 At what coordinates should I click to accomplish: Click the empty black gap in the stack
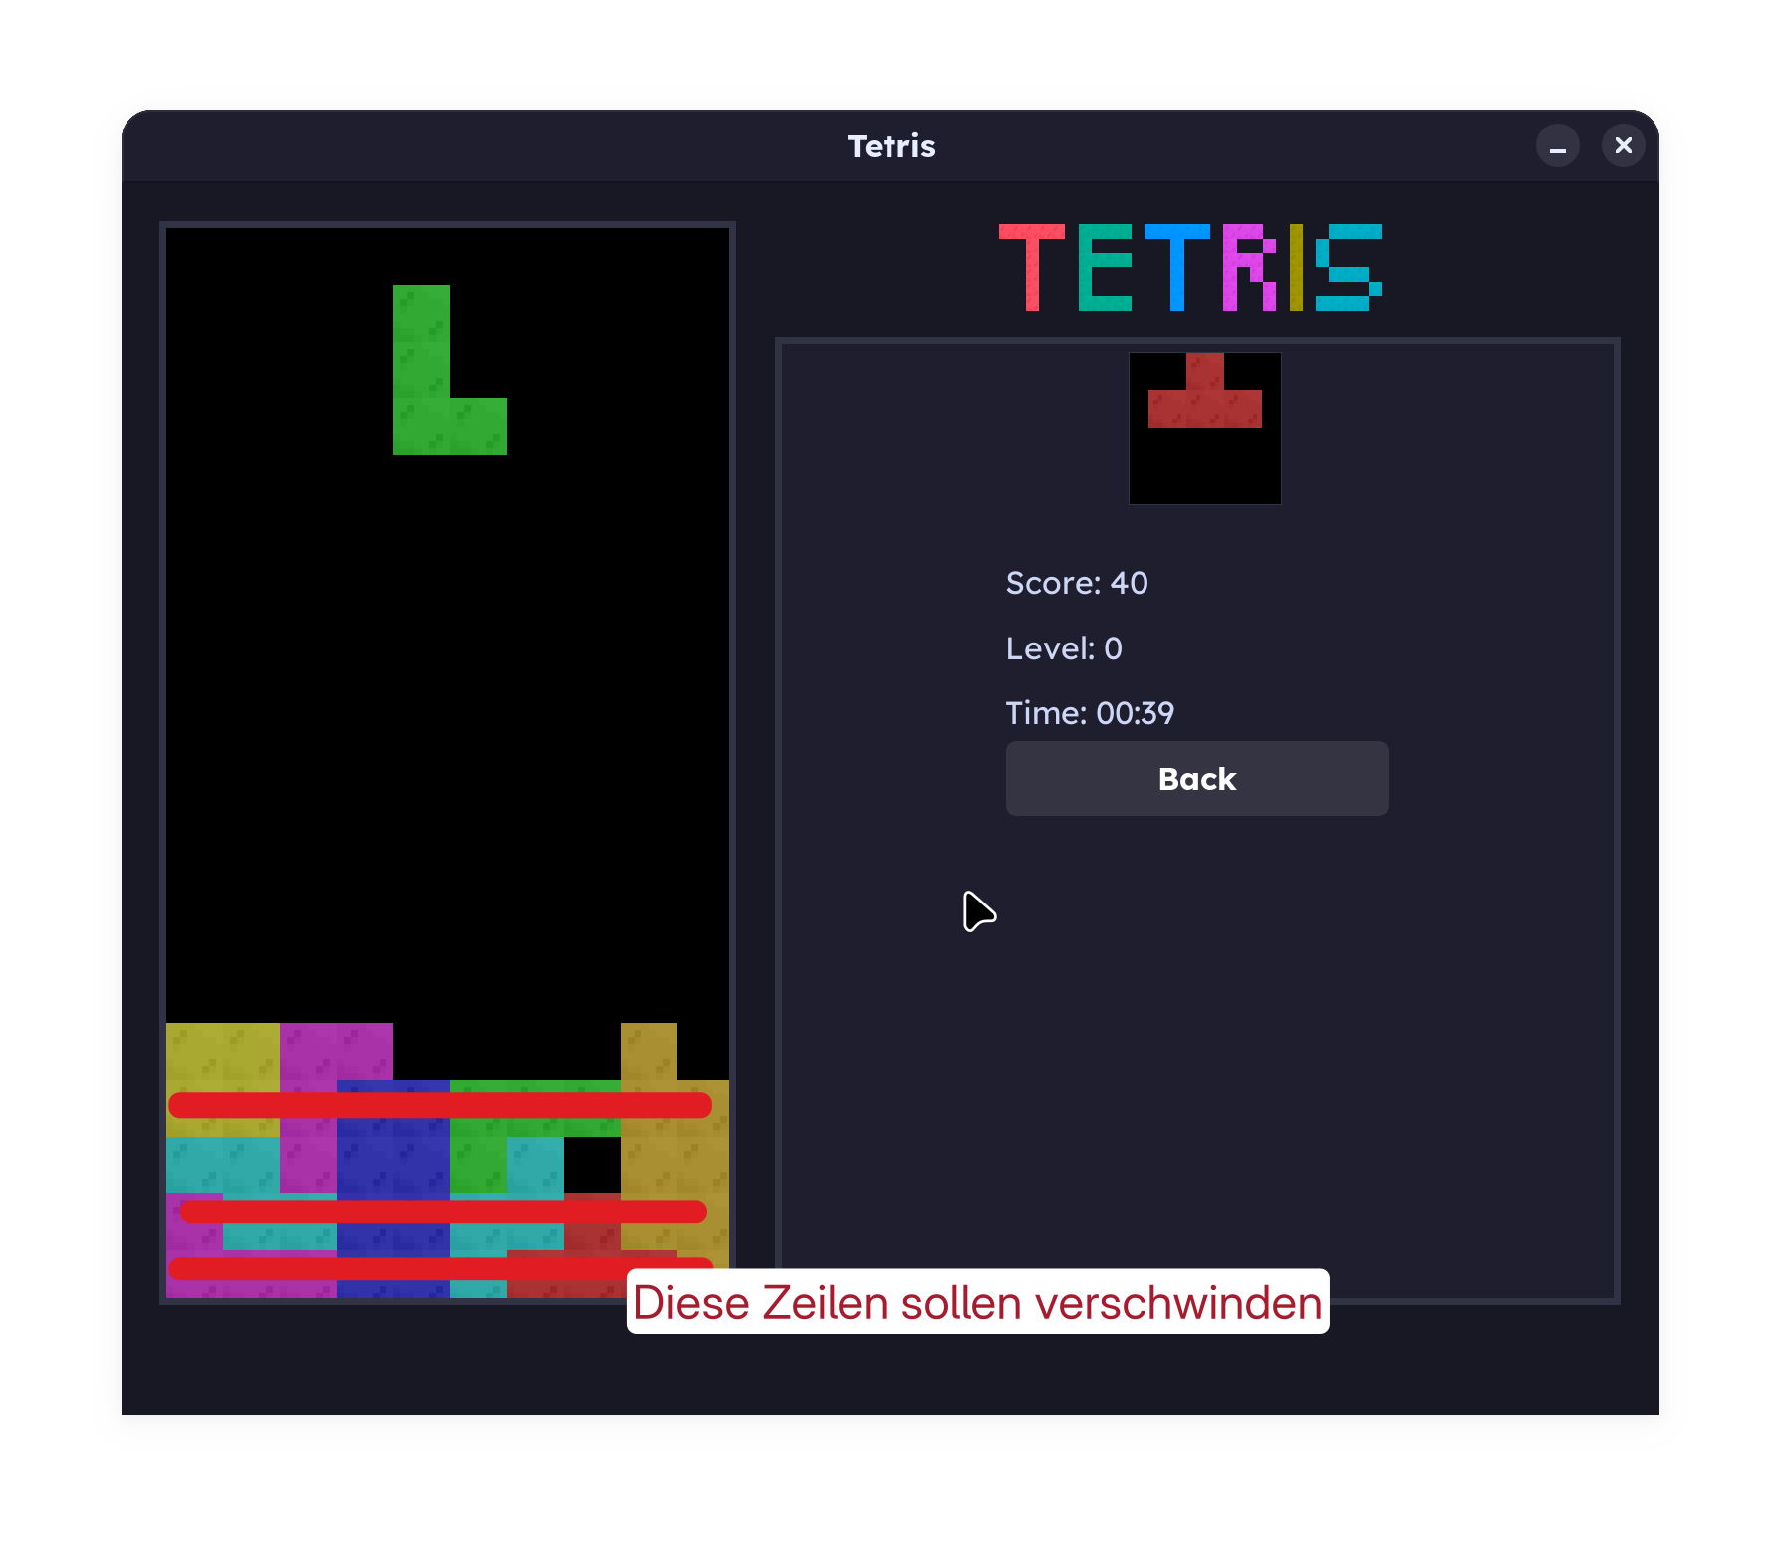(x=592, y=1164)
